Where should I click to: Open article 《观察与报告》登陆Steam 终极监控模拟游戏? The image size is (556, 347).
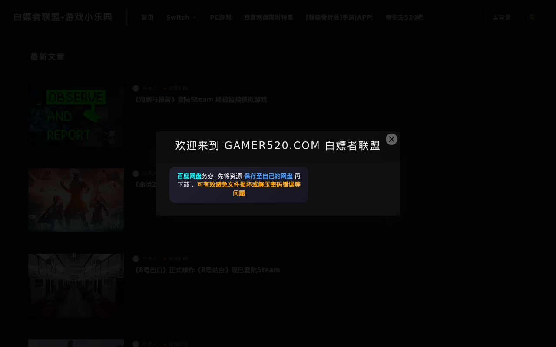tap(200, 100)
